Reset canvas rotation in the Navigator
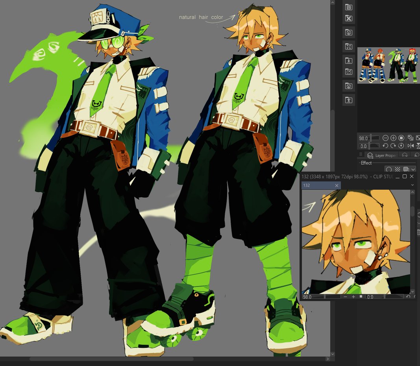Viewport: 420px width, 366px height. (x=401, y=146)
